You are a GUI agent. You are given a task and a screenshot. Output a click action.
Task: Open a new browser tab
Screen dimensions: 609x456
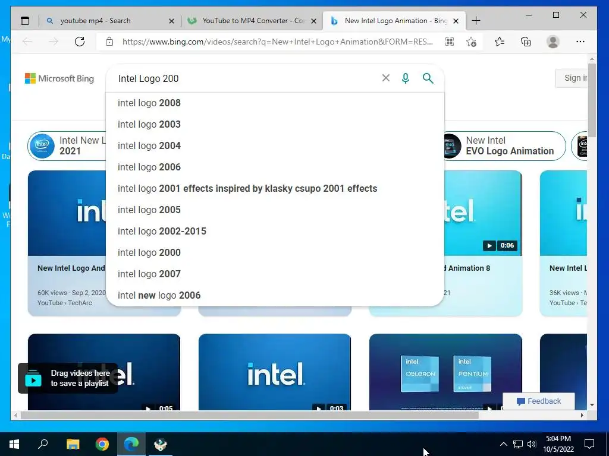click(476, 21)
